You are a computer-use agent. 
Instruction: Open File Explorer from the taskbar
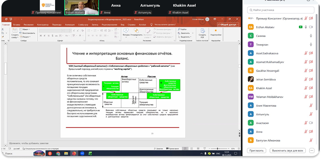(66, 153)
